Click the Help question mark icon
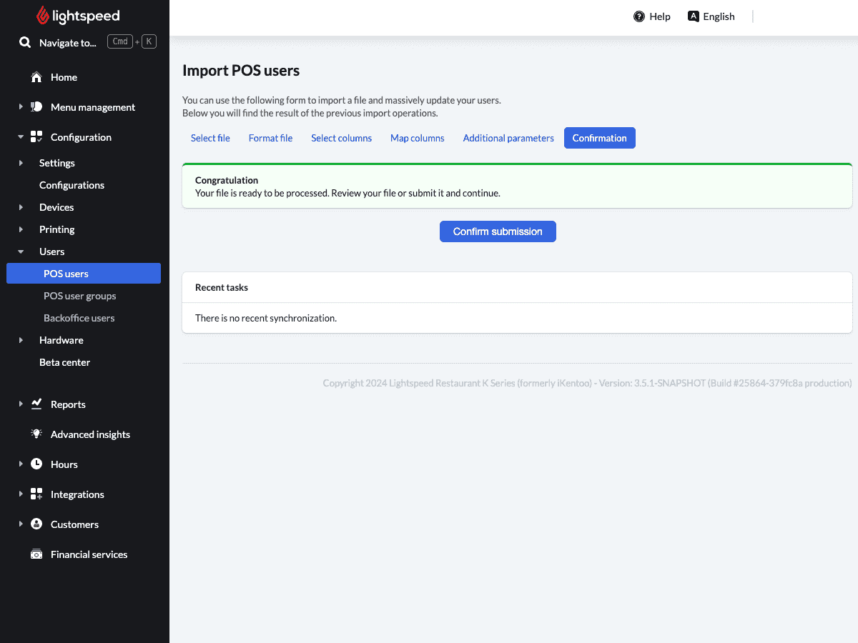This screenshot has height=643, width=858. click(639, 16)
